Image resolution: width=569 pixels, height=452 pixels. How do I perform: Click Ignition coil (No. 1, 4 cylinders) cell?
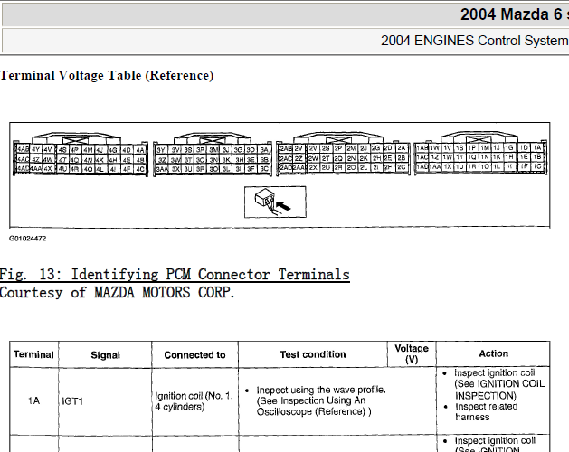(x=194, y=401)
